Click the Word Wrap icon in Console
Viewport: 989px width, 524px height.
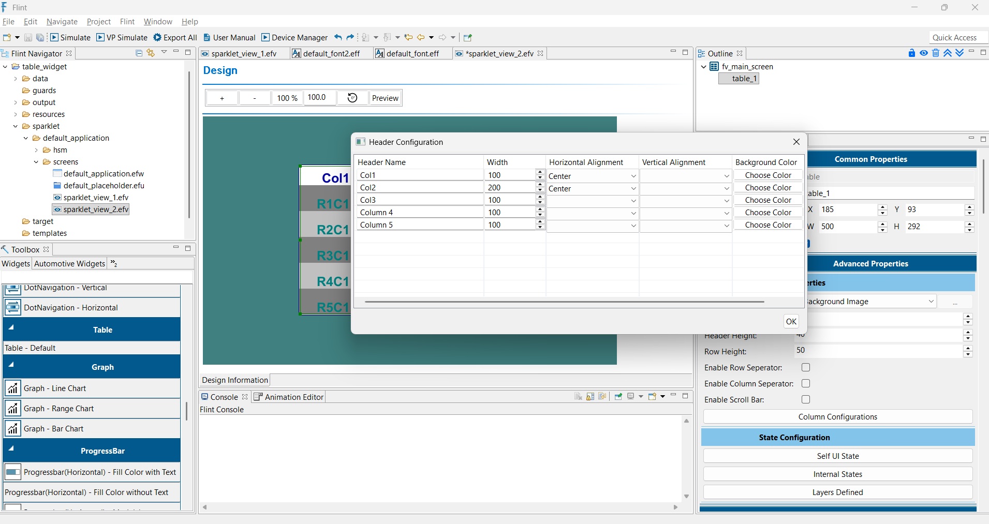tap(602, 397)
